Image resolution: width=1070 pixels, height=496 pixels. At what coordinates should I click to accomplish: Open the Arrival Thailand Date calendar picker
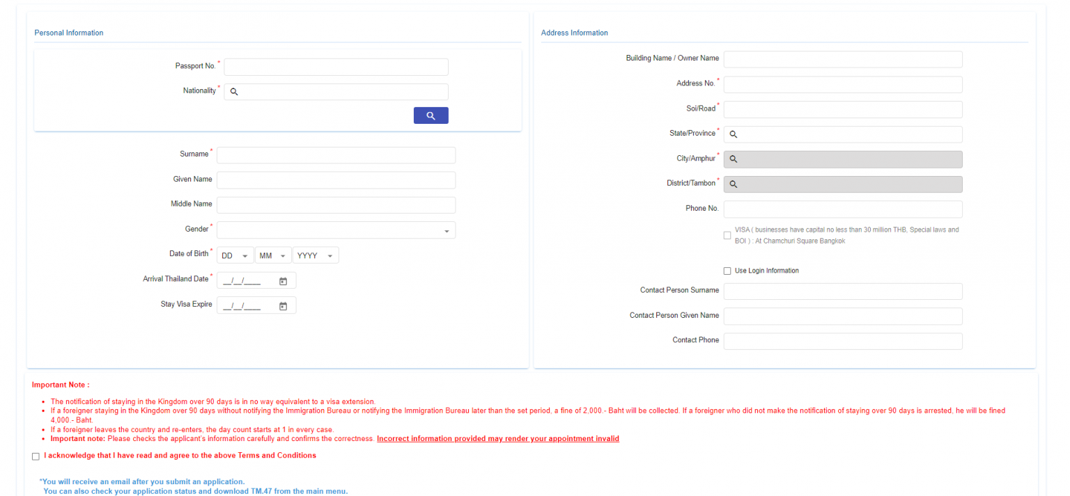pos(283,280)
